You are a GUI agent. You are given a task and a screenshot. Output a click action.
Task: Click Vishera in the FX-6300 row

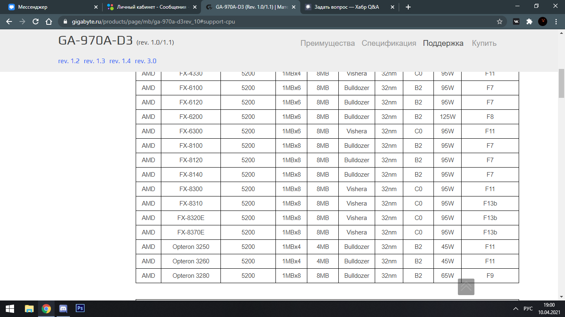[357, 131]
